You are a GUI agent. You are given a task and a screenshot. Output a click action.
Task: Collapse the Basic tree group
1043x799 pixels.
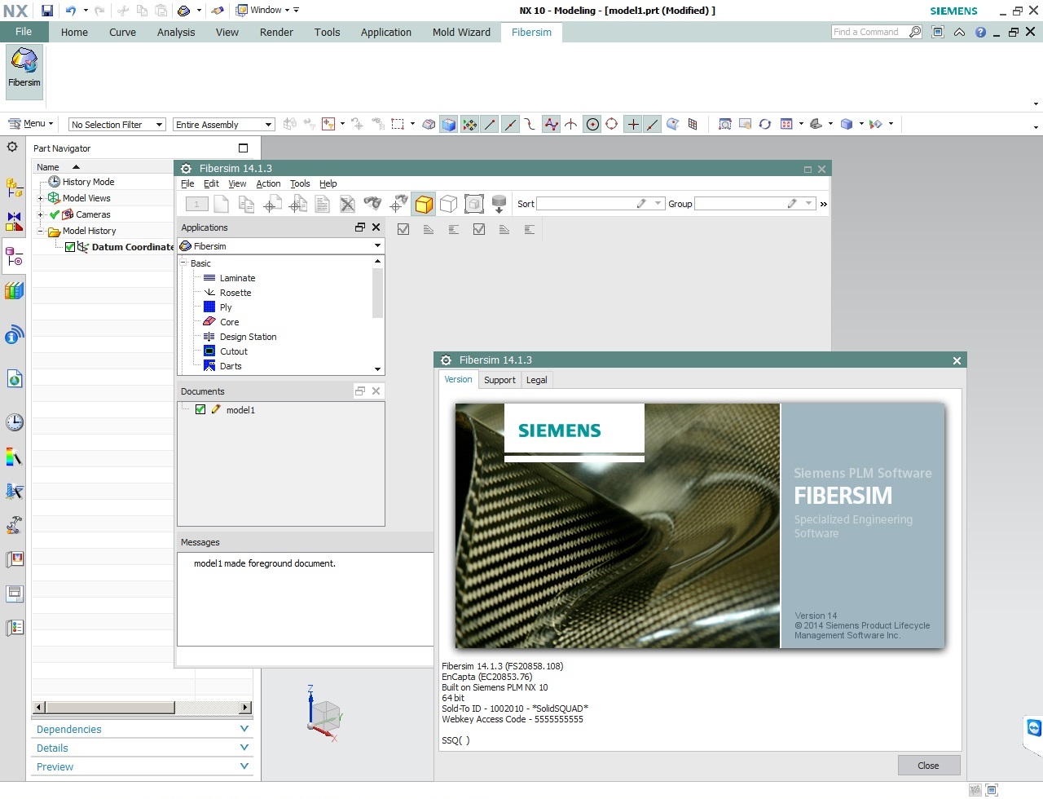point(184,263)
